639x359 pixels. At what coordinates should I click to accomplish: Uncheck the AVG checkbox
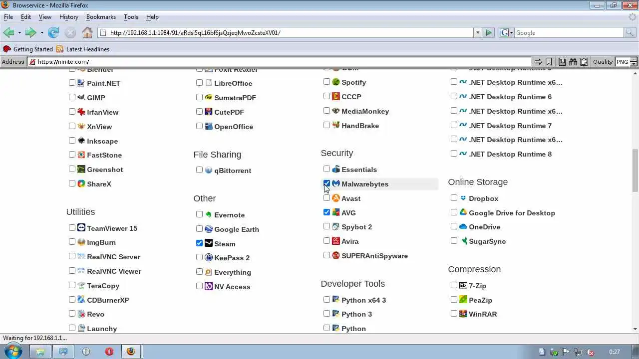point(326,212)
